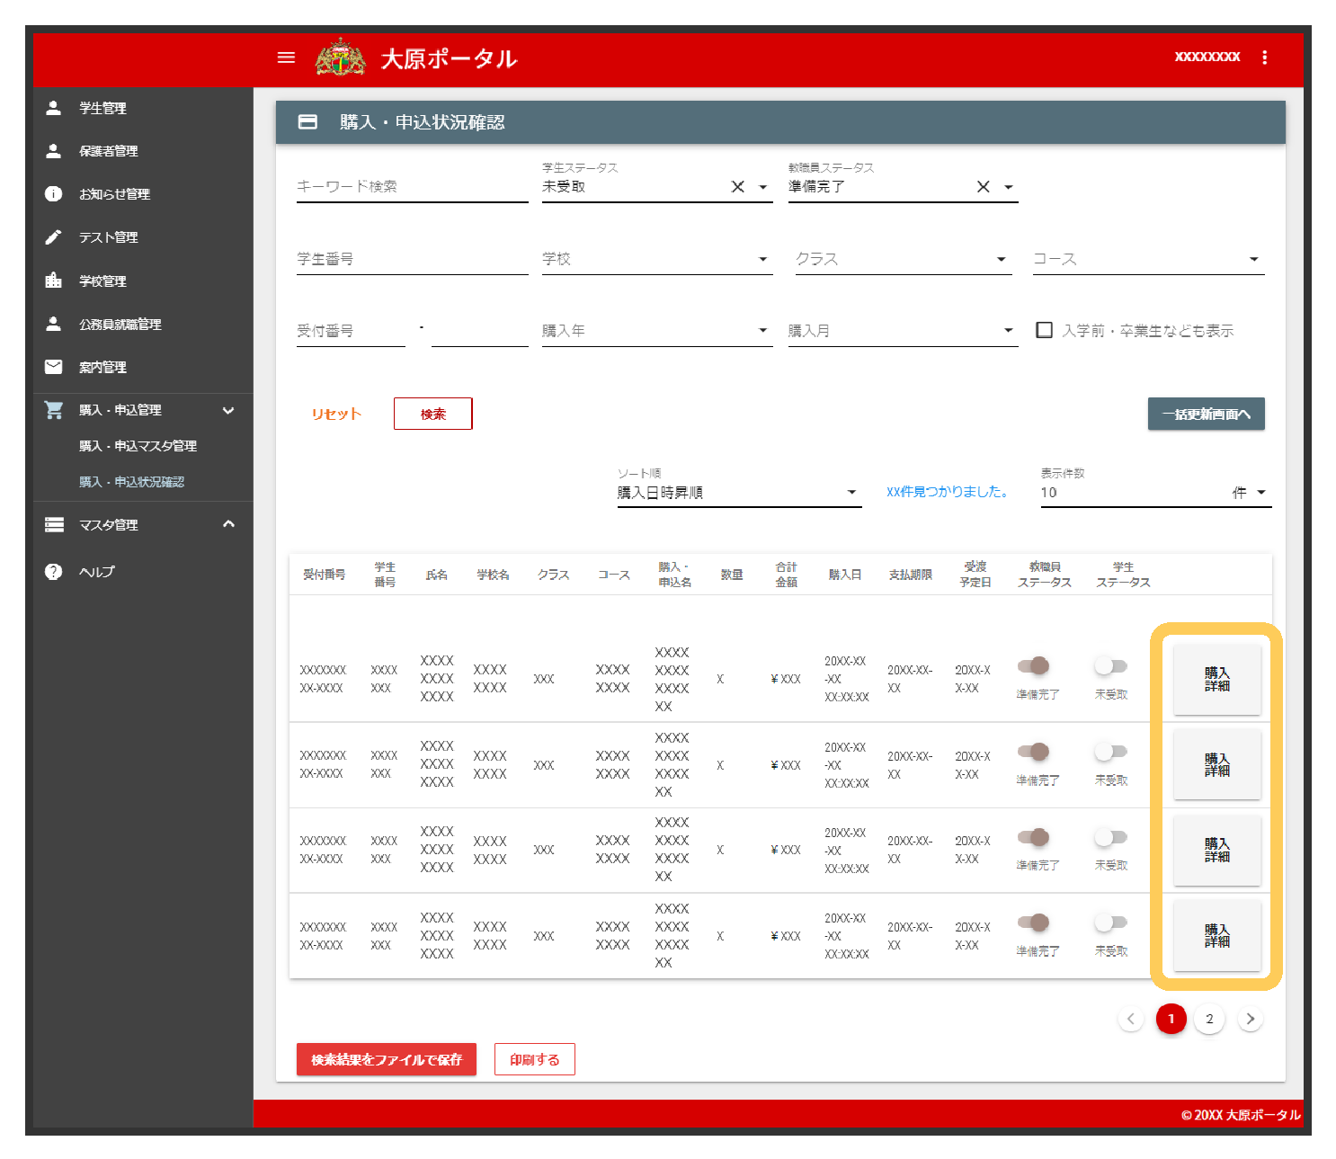1336x1159 pixels.
Task: Go to the previous results page
Action: pos(1131,1019)
